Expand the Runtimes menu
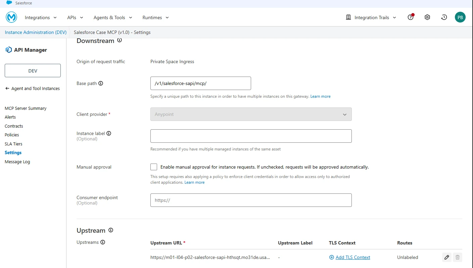 coord(156,17)
